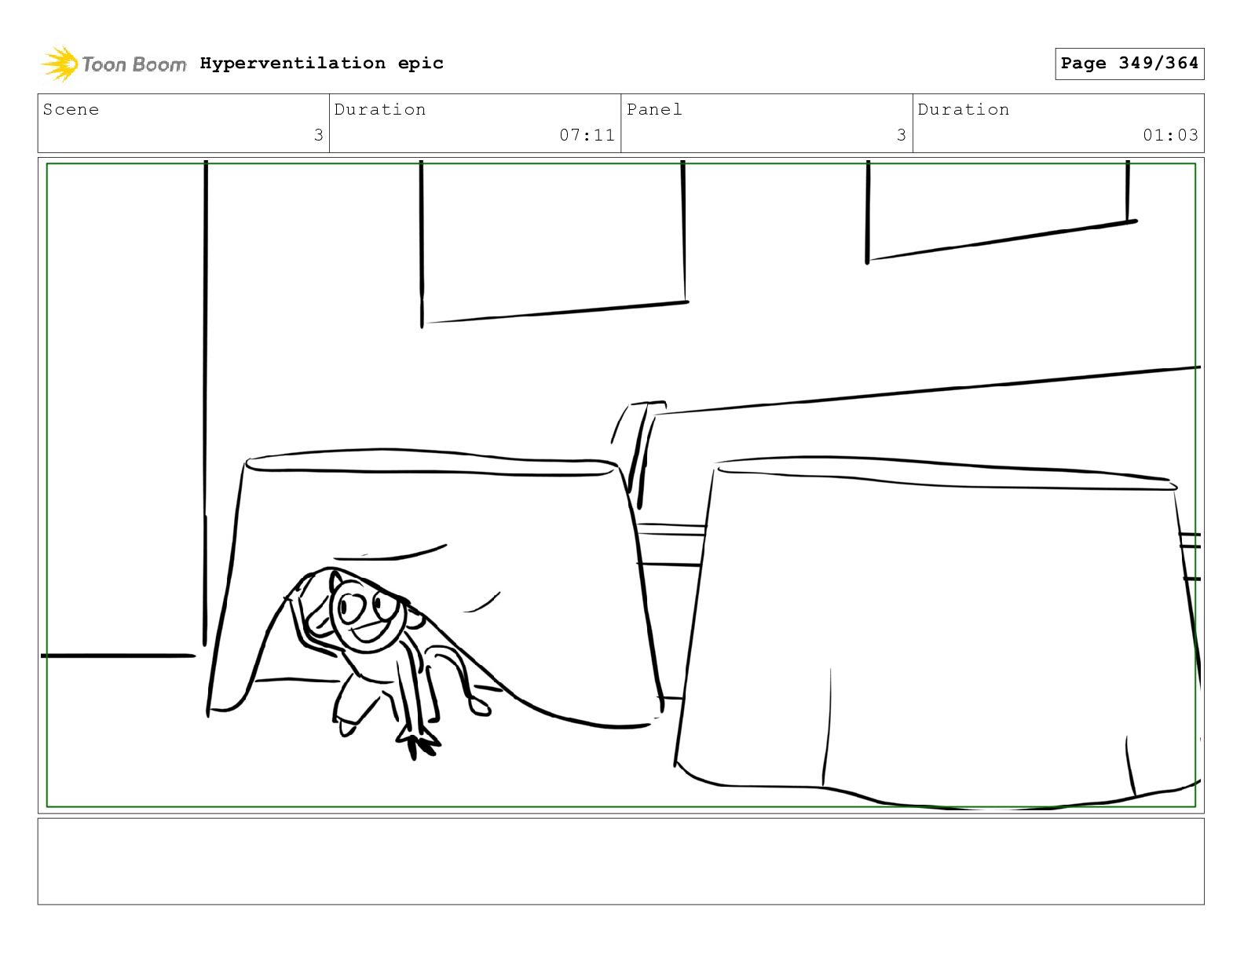Click the panel Duration value 01:03
The width and height of the screenshot is (1244, 961).
1170,135
